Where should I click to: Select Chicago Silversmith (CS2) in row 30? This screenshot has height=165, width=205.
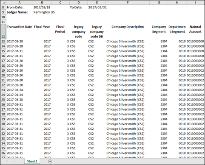(128, 124)
